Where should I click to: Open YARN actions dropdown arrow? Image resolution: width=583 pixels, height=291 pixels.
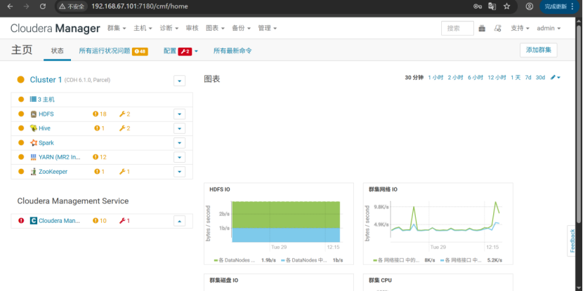point(180,157)
